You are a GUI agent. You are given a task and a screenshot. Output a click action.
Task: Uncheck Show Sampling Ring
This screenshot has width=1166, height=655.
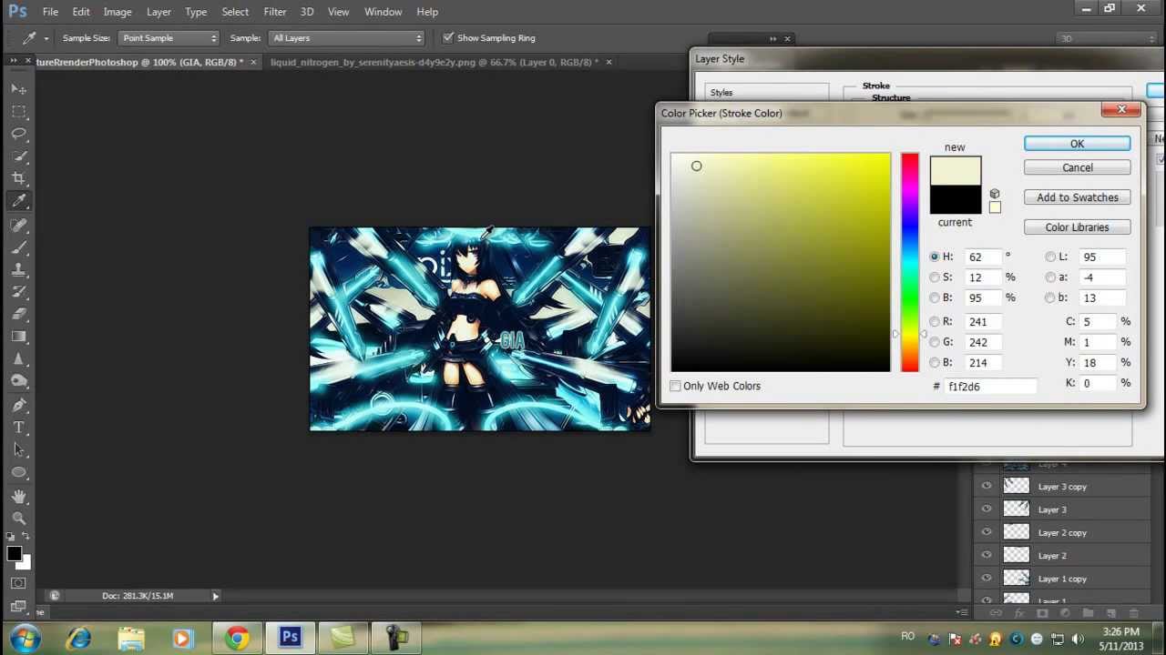click(447, 38)
